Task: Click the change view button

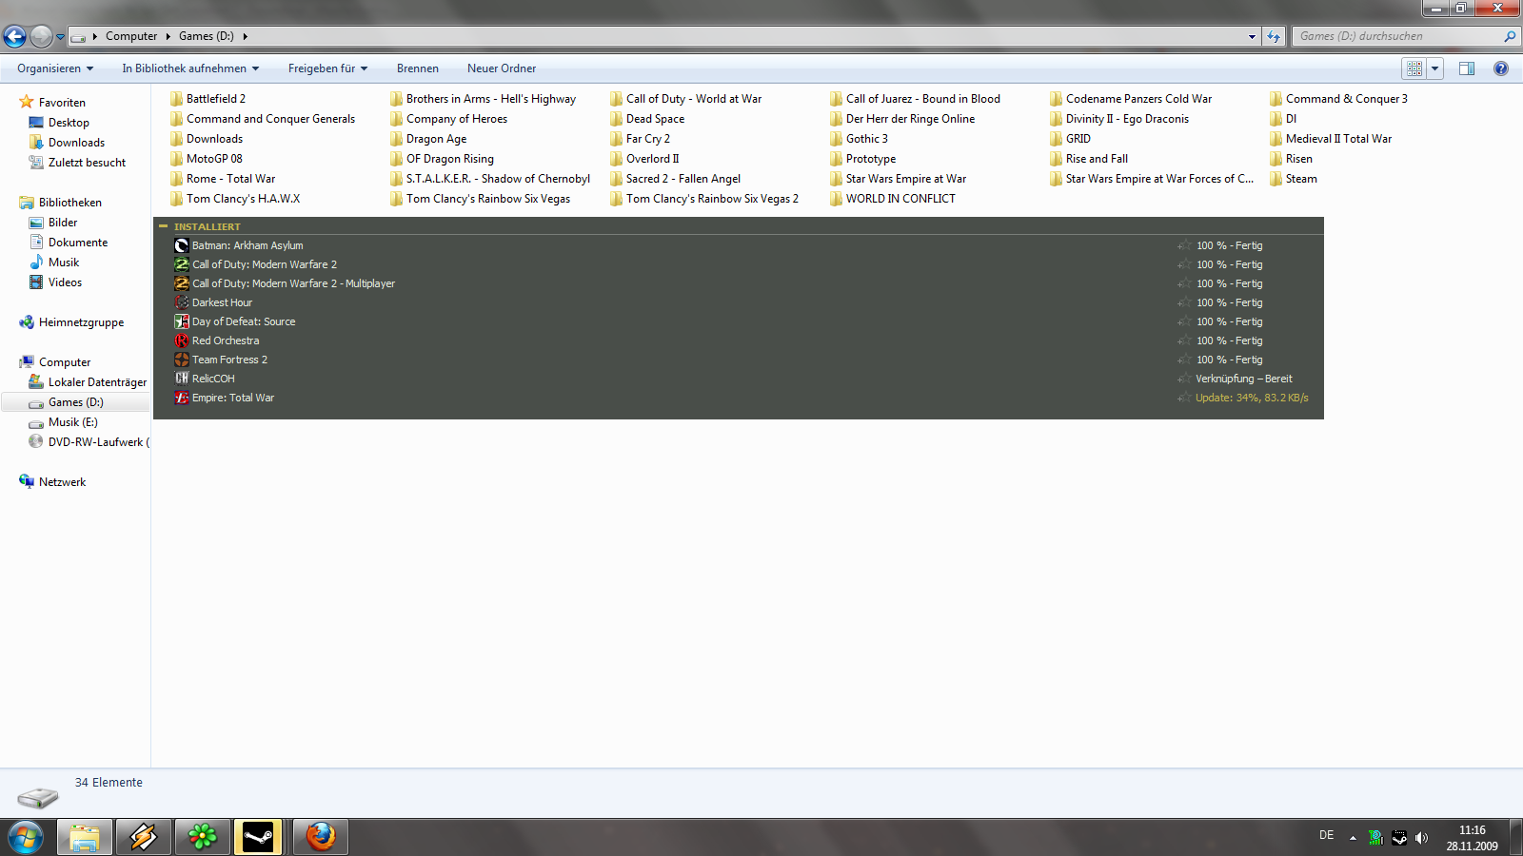Action: [1414, 68]
